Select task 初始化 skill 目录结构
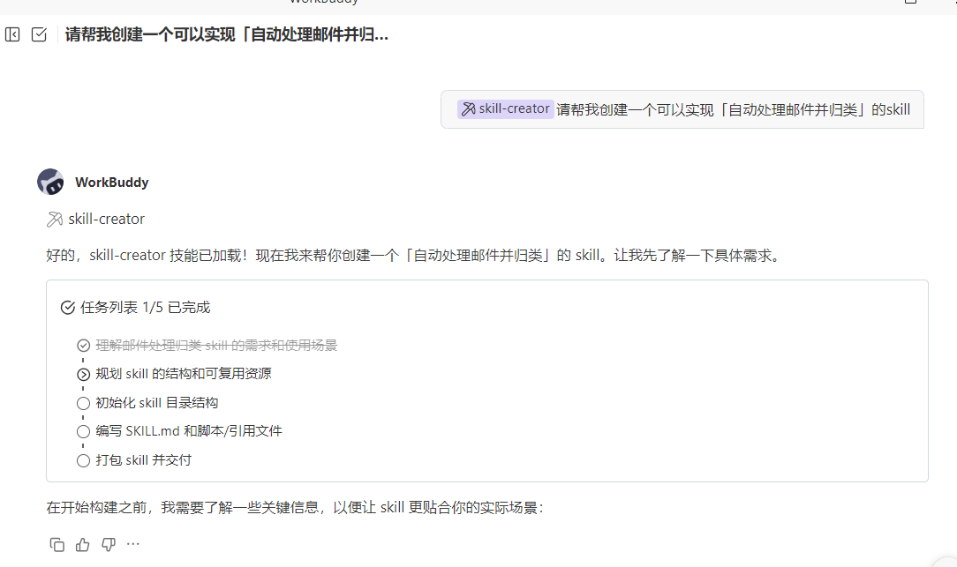This screenshot has height=567, width=957. click(x=157, y=403)
